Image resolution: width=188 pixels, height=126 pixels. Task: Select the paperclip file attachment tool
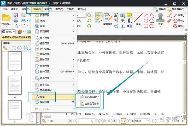(x=129, y=21)
